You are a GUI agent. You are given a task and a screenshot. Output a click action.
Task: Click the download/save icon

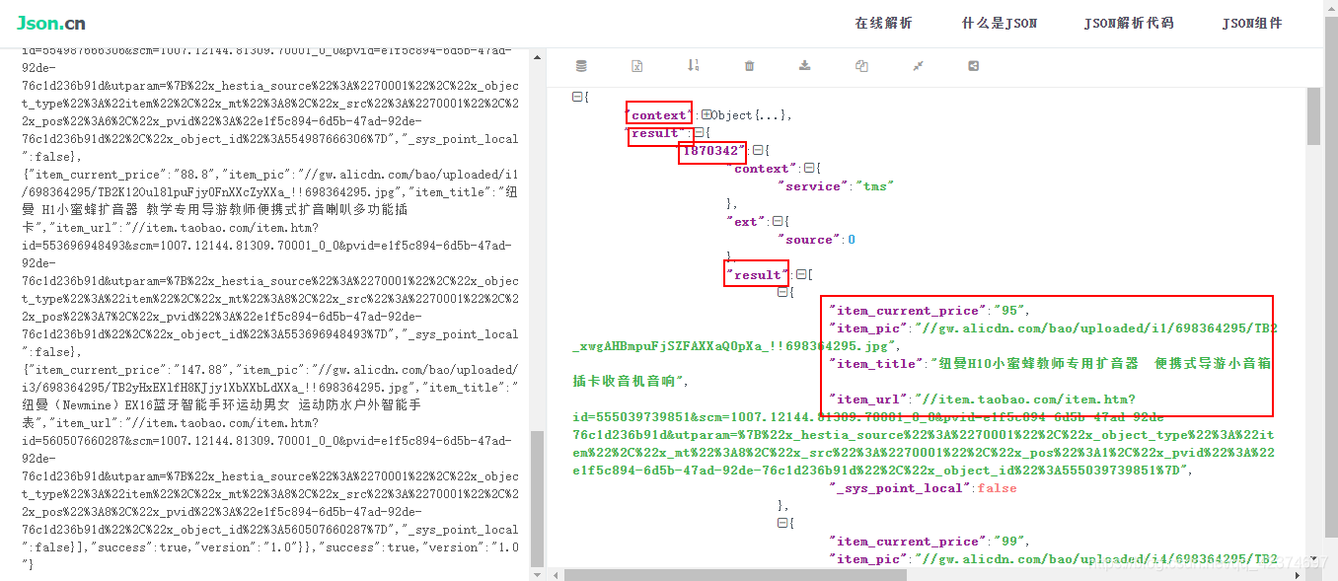click(x=805, y=66)
